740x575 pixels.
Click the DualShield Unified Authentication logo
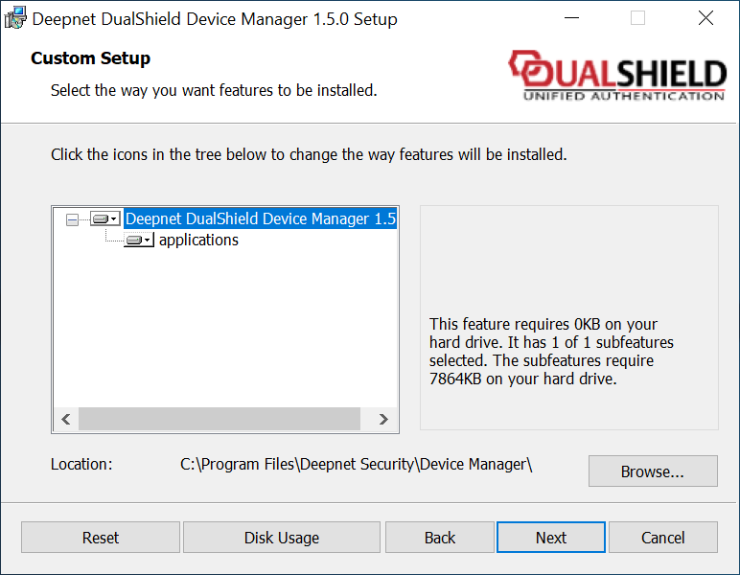point(616,76)
